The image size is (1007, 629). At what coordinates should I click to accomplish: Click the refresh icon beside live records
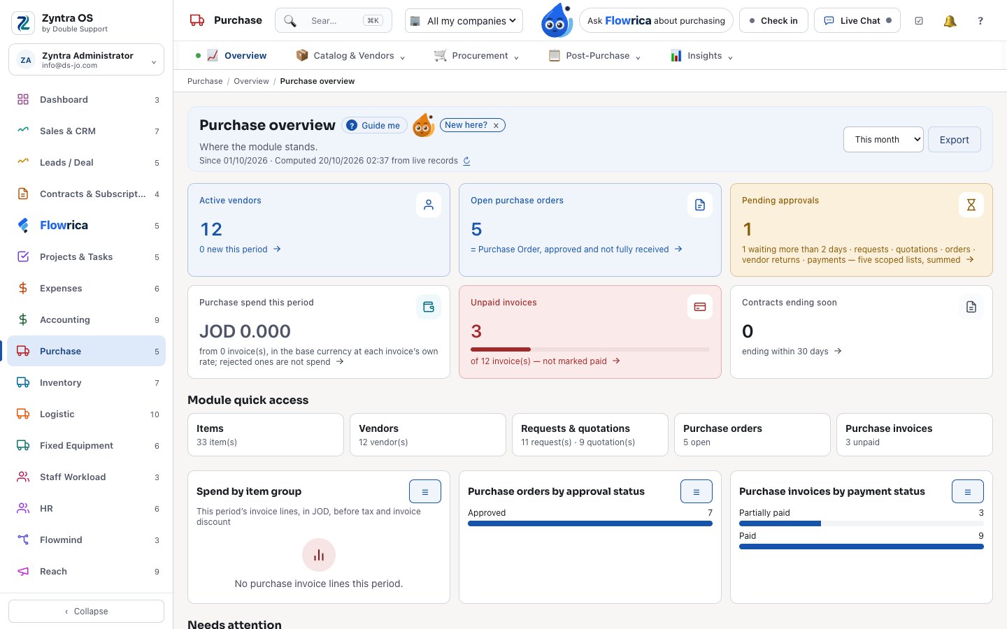(466, 161)
